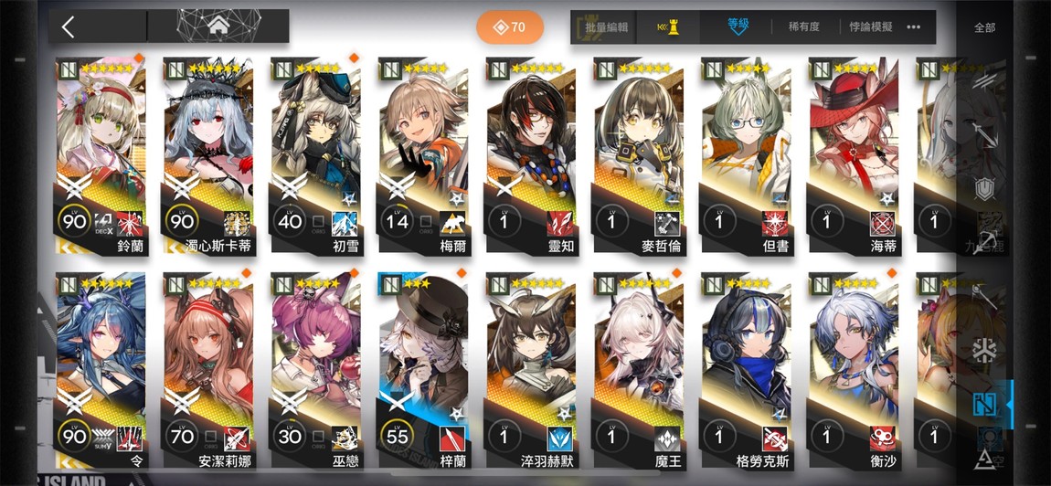Click the 批量編輯 button
Viewport: 1051px width, 486px height.
(x=605, y=27)
